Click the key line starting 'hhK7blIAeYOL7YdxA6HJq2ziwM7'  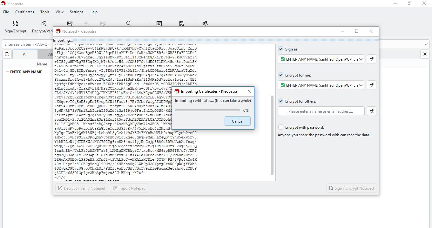pyautogui.click(x=125, y=57)
